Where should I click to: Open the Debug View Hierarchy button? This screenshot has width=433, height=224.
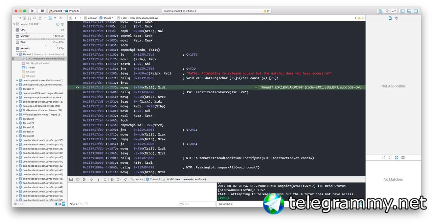(x=112, y=179)
